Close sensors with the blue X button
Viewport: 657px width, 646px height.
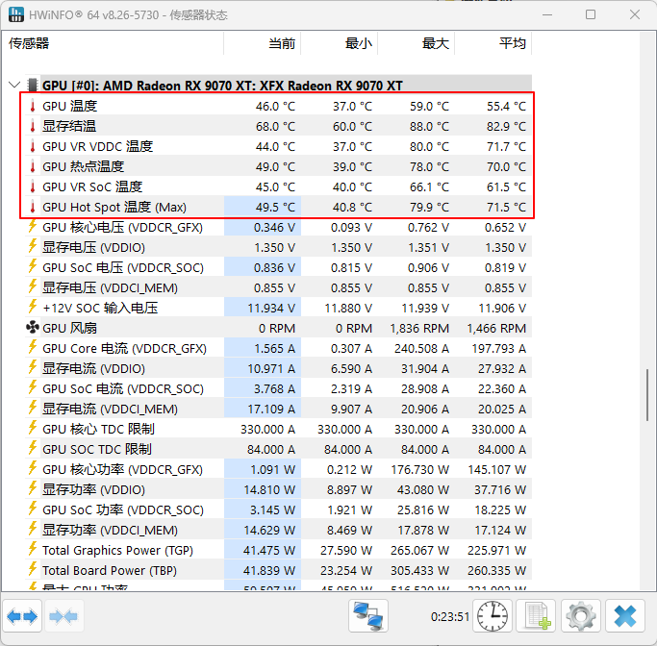(x=624, y=616)
